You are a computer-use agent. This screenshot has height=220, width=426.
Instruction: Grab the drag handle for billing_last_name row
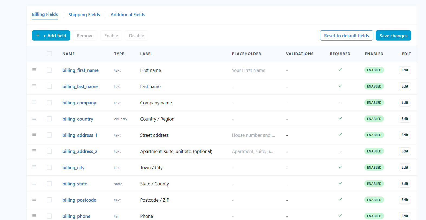(34, 86)
